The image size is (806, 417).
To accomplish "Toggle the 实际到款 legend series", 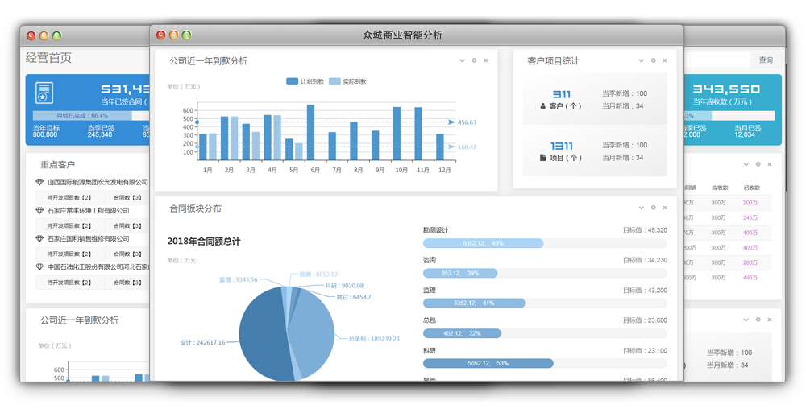I will 348,81.
